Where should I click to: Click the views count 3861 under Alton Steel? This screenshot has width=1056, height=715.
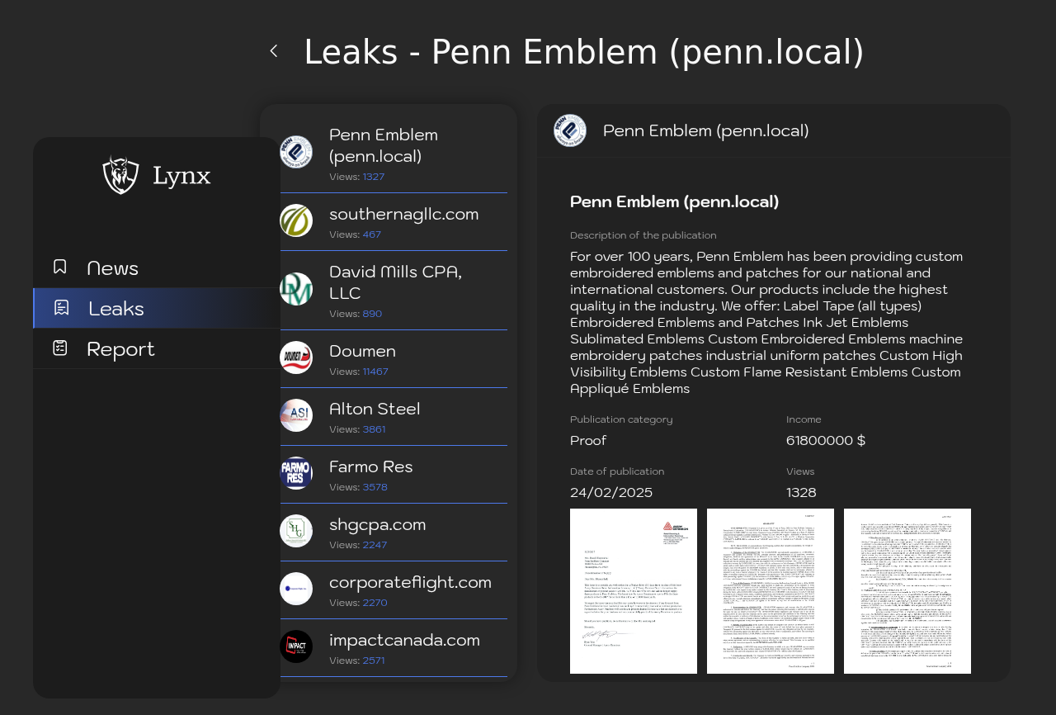pyautogui.click(x=374, y=429)
